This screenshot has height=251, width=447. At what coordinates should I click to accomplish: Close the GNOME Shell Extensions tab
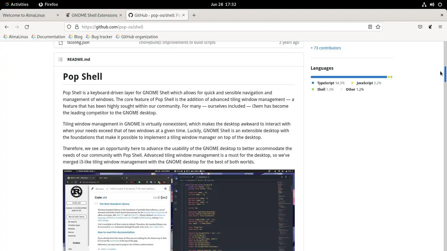click(121, 15)
